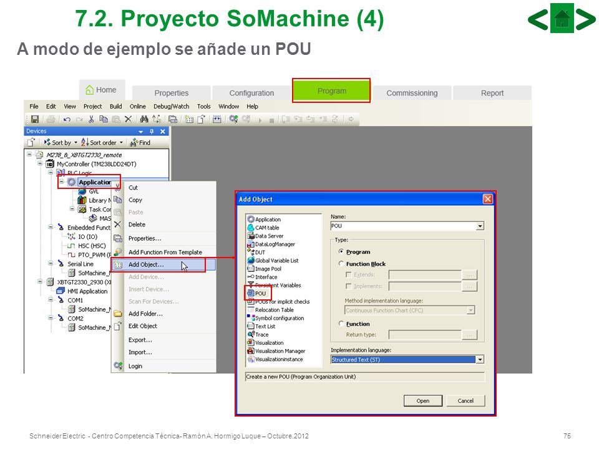Open the Debug/Watch menu

(x=171, y=107)
